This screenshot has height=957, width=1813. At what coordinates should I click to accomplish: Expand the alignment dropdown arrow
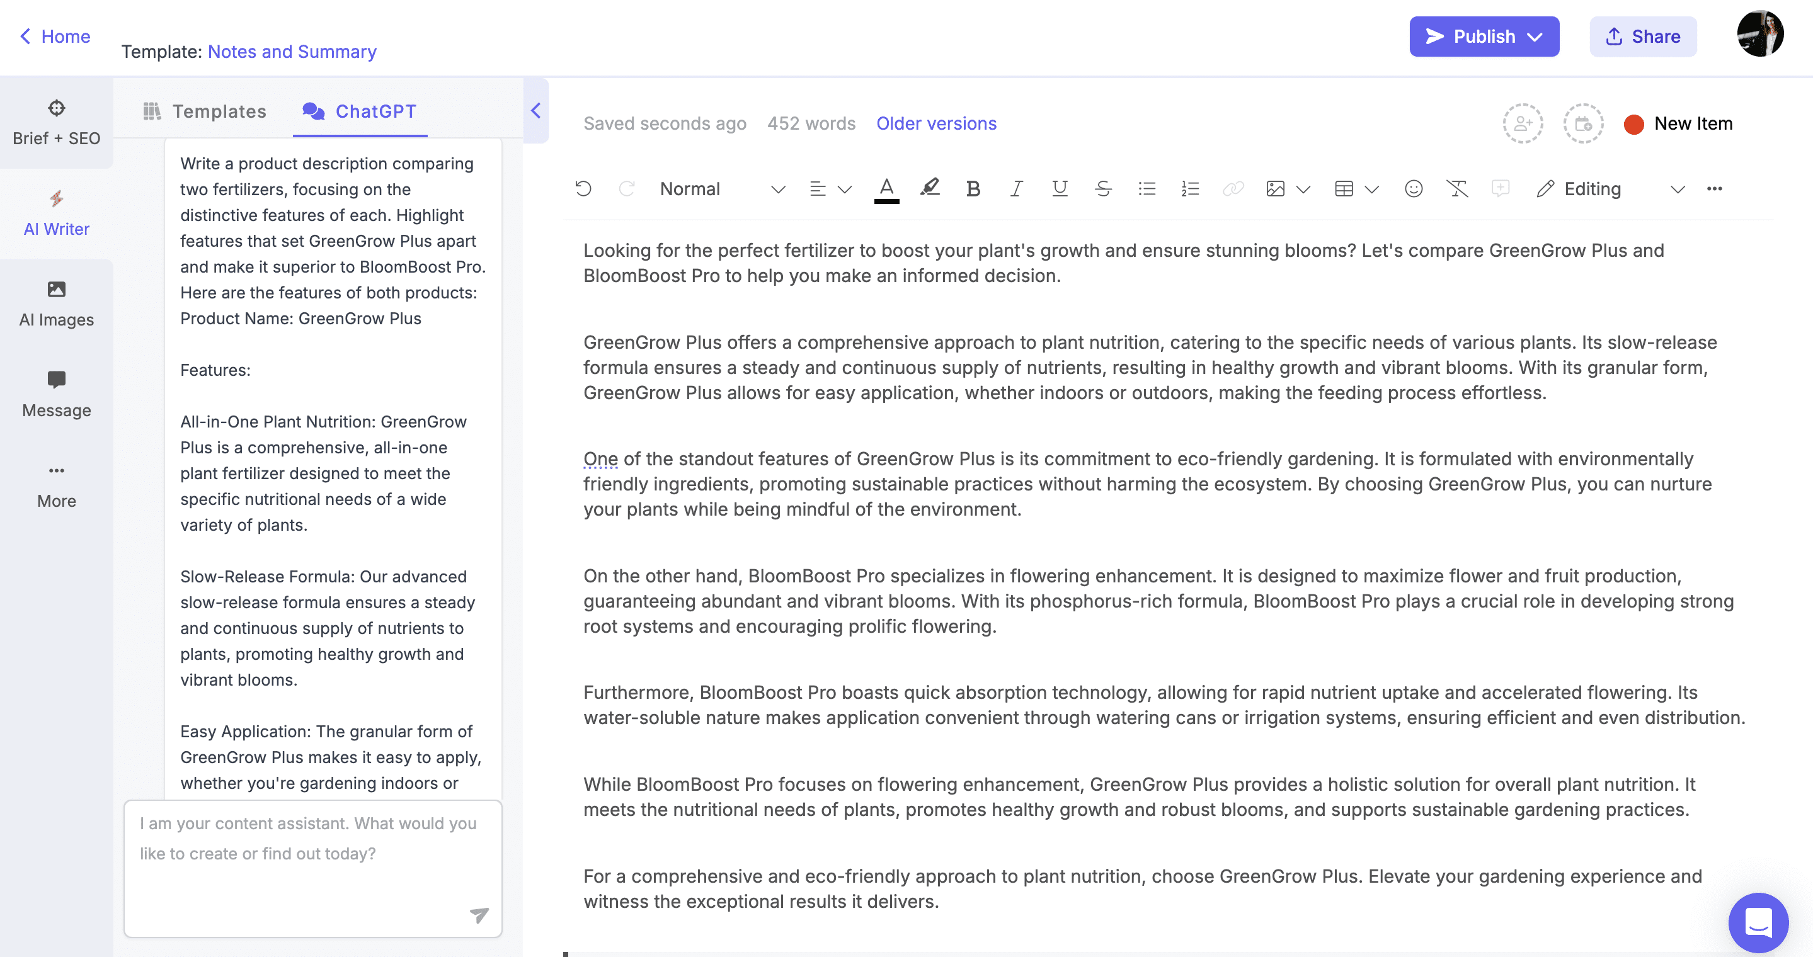(x=845, y=189)
